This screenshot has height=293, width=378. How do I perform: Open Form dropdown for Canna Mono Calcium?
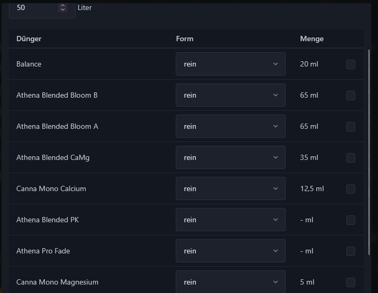coord(230,188)
